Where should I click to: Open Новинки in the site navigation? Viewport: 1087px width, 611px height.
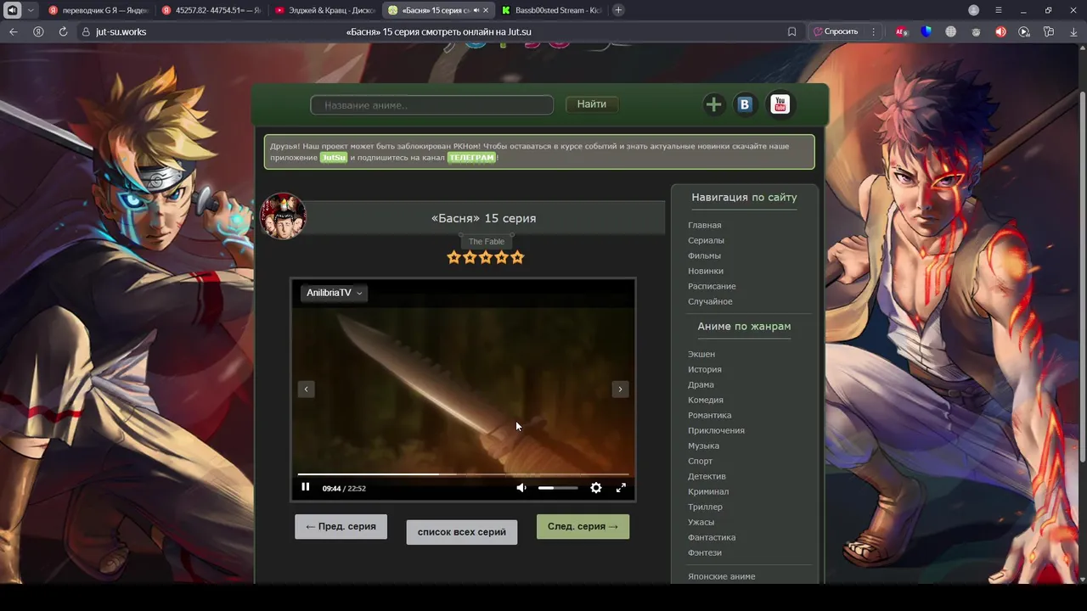tap(706, 271)
